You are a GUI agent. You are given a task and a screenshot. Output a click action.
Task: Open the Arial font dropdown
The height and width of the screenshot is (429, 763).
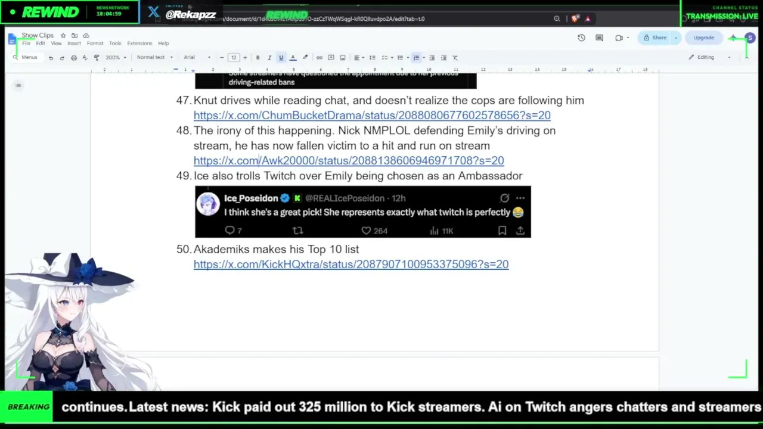pyautogui.click(x=197, y=58)
